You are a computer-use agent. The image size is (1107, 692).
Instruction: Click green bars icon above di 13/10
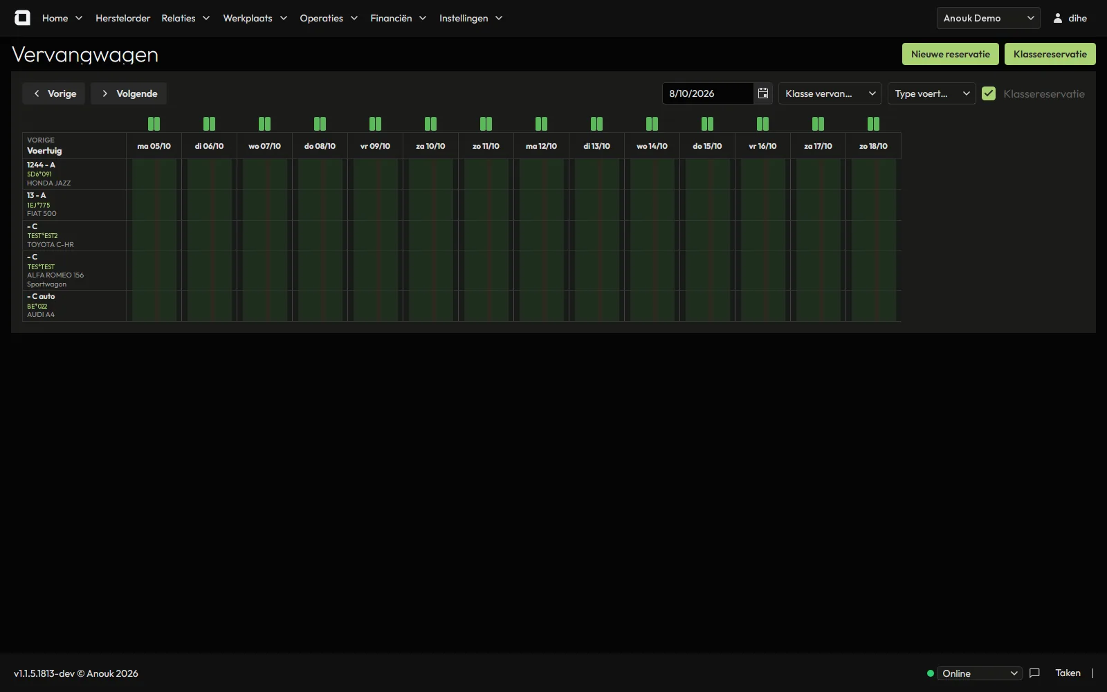click(x=596, y=124)
